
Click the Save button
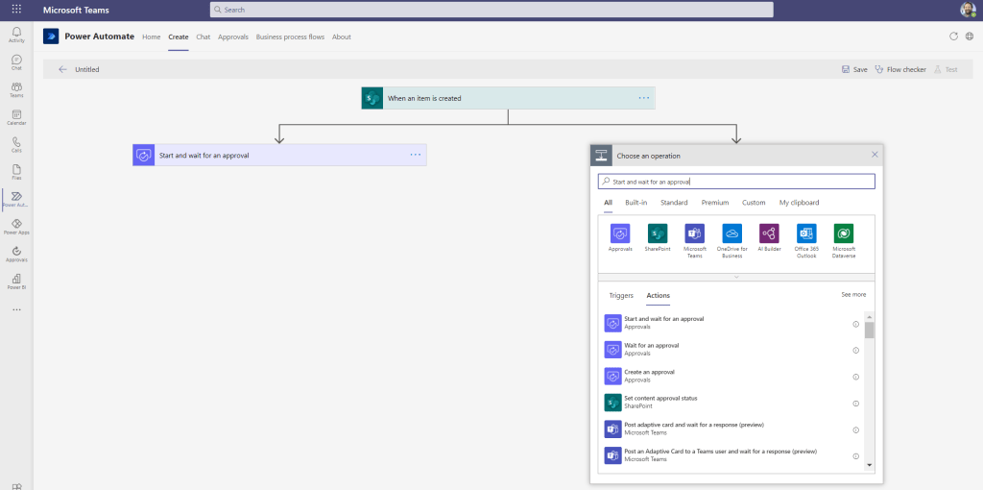pos(854,69)
